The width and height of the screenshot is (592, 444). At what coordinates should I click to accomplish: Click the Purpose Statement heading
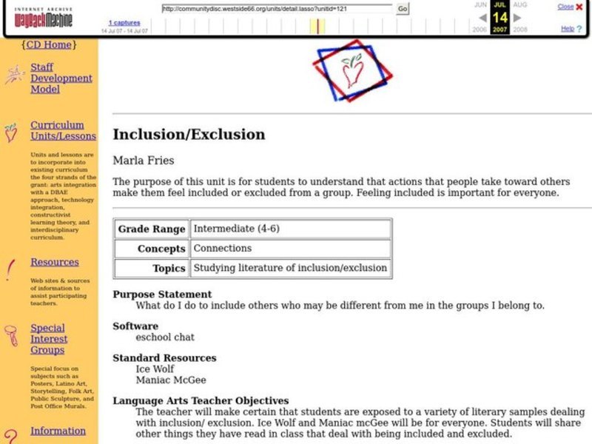(162, 295)
